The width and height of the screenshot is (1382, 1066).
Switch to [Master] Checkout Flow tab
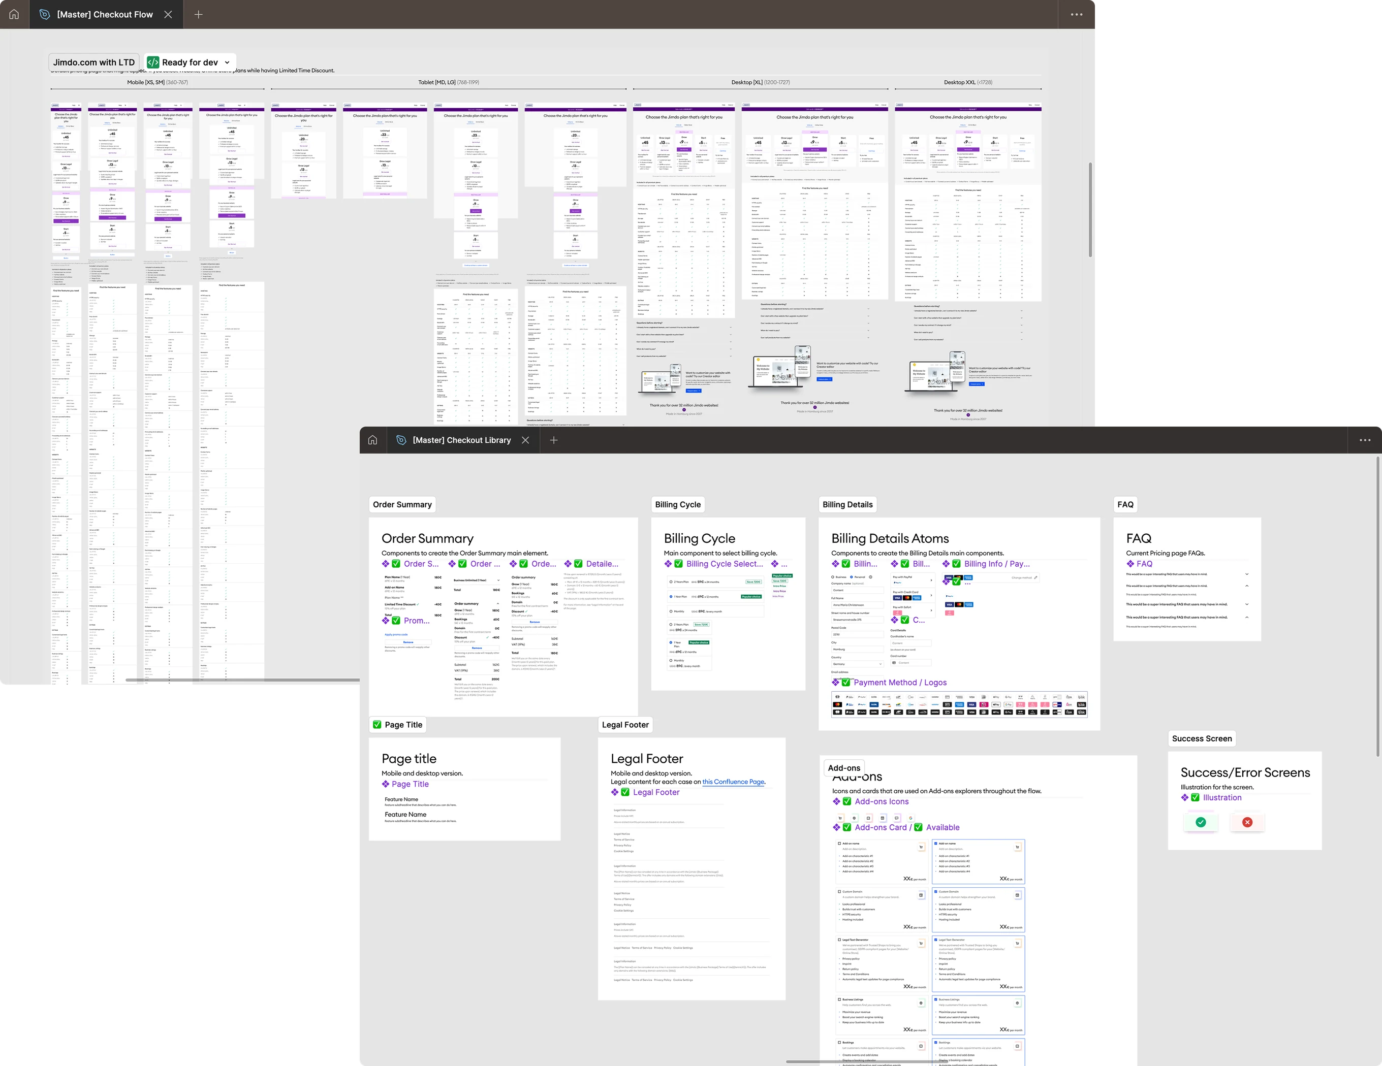(x=105, y=14)
